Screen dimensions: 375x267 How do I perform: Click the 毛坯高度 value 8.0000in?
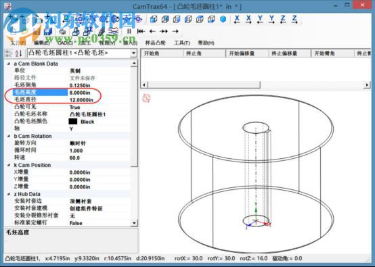(80, 93)
